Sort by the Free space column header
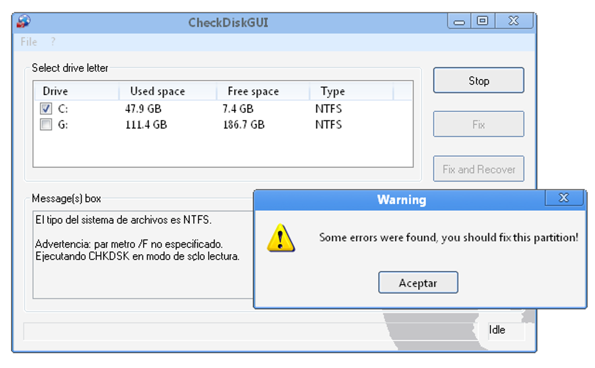Screen dimensions: 595x368 [263, 91]
